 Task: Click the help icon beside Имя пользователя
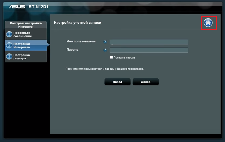(x=105, y=42)
